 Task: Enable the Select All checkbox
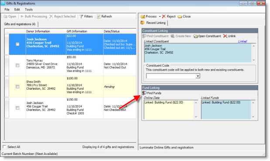point(4,147)
